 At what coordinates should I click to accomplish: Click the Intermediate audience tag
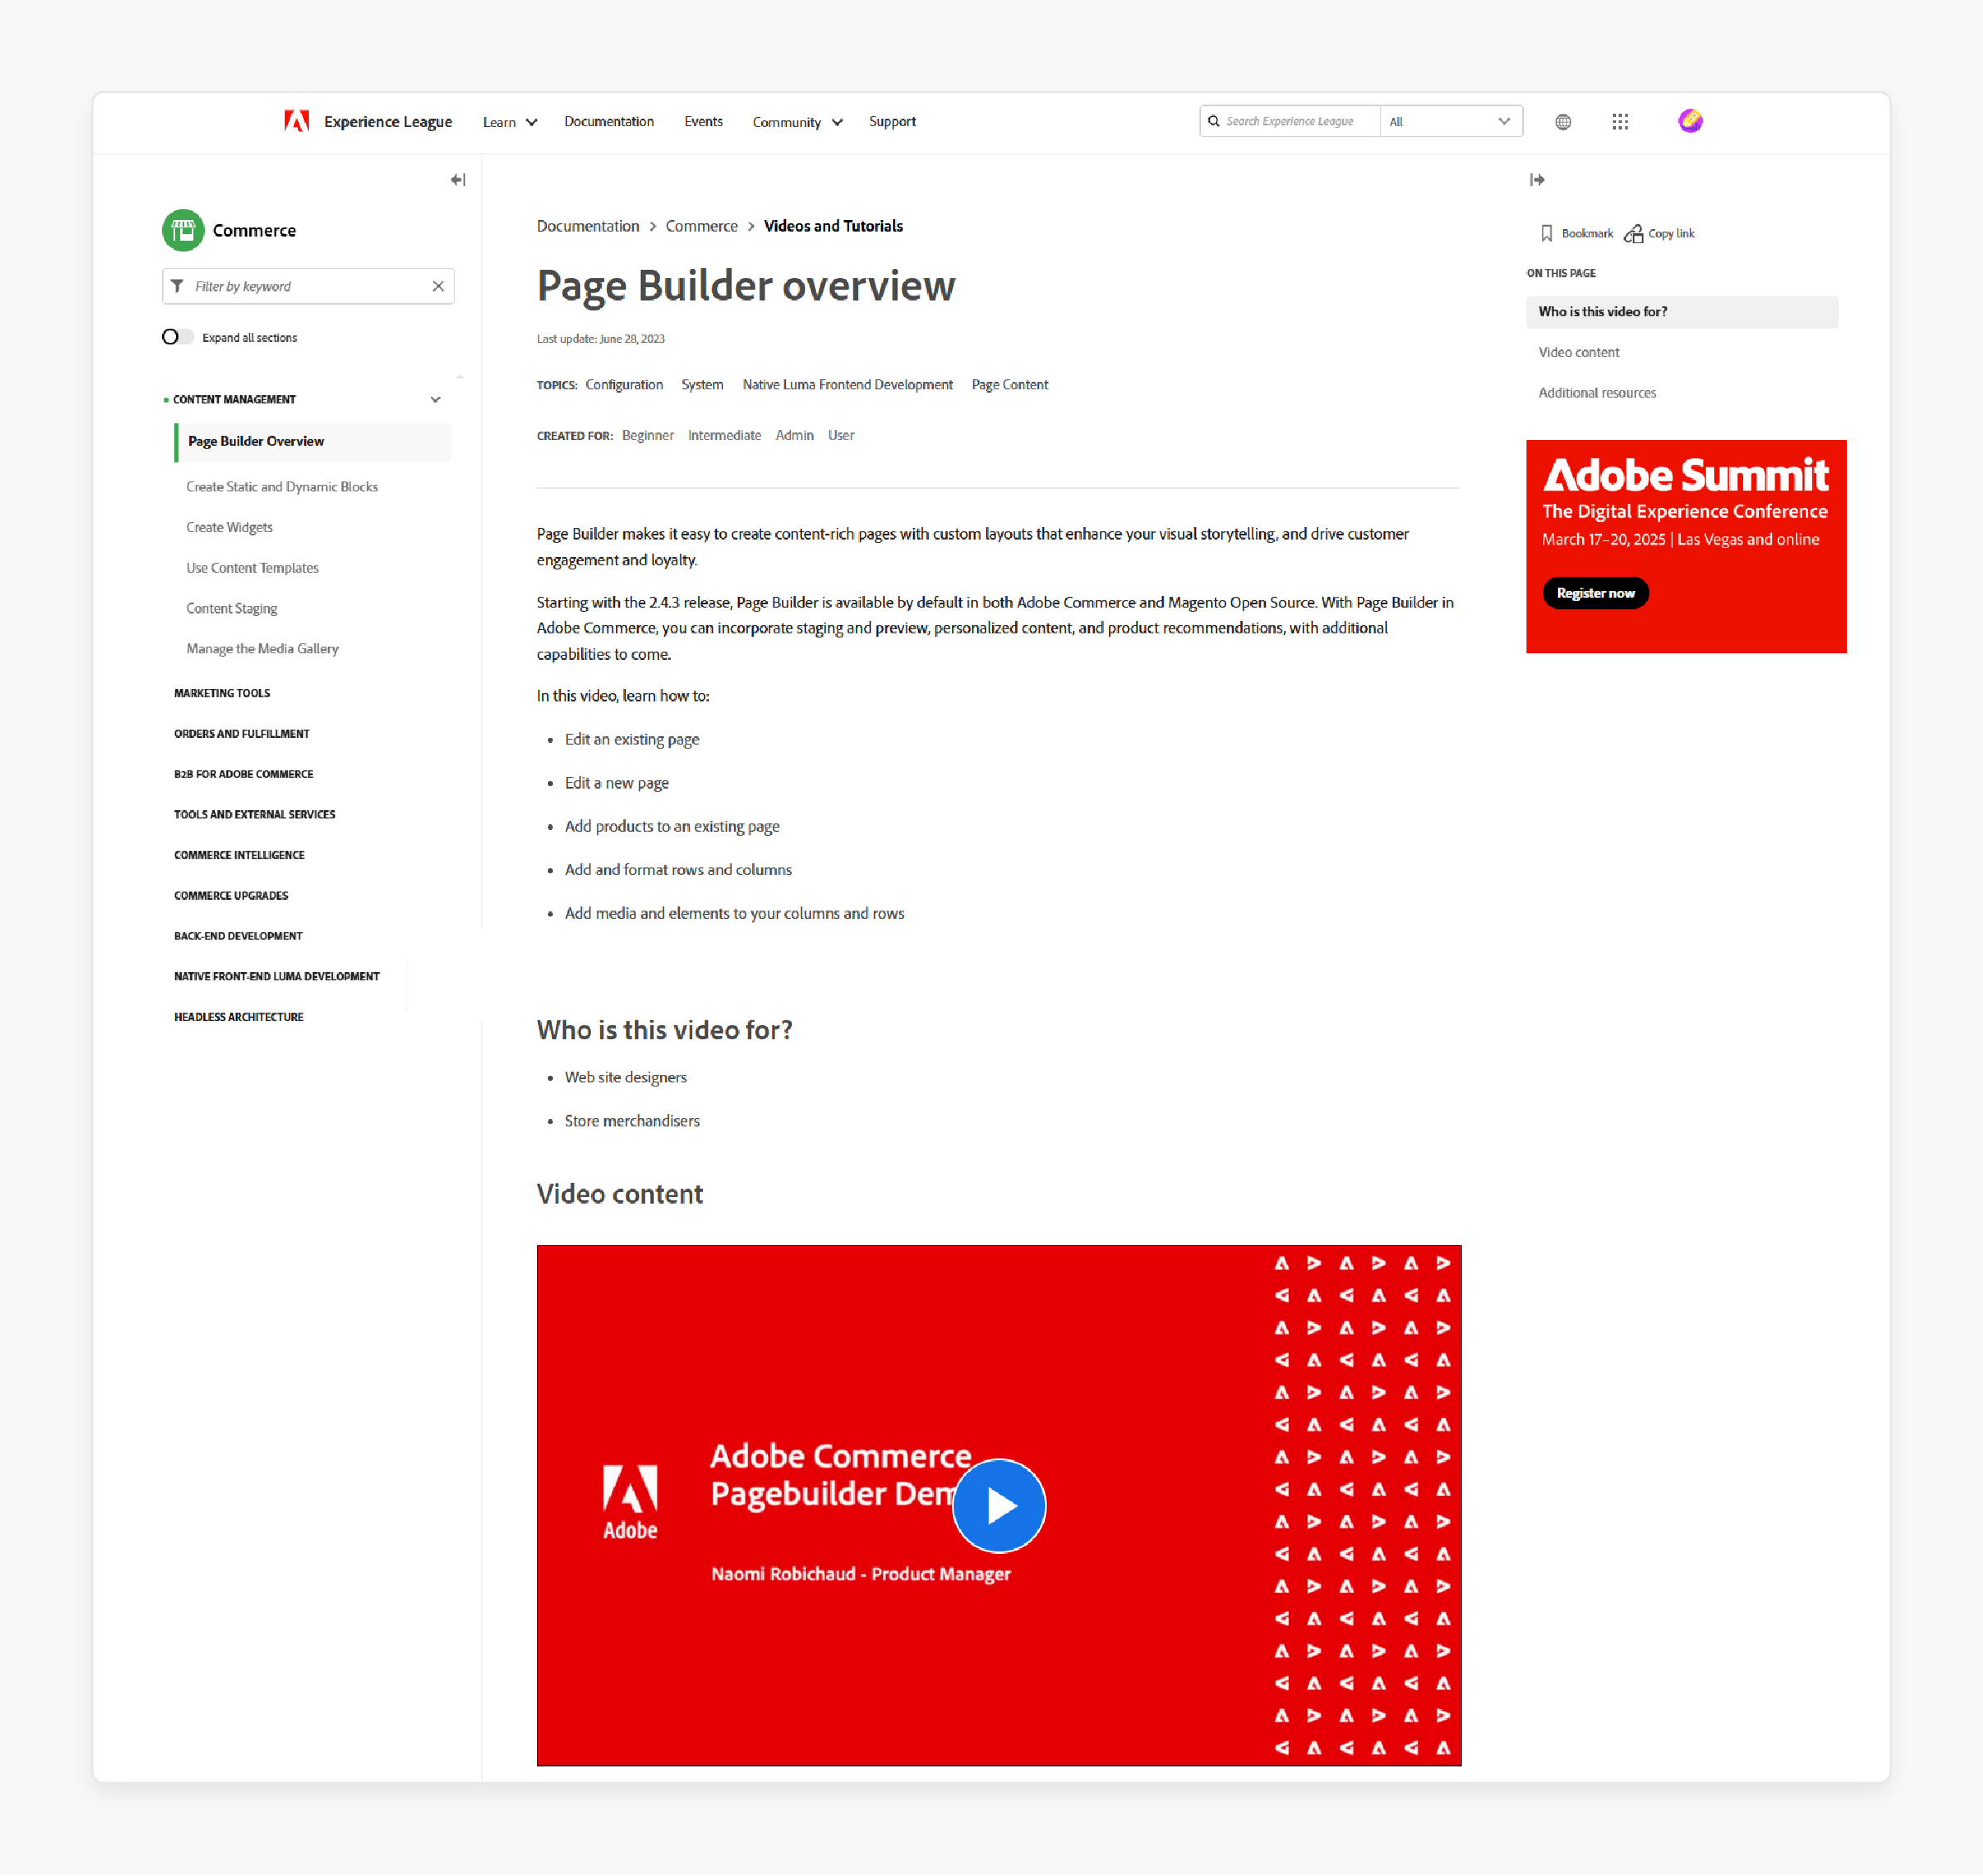(x=724, y=436)
